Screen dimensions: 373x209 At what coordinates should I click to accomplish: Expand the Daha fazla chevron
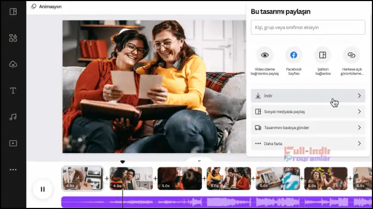(x=359, y=143)
